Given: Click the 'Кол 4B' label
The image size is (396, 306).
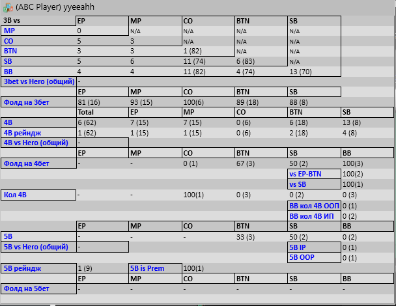Looking at the screenshot, I should tap(15, 195).
